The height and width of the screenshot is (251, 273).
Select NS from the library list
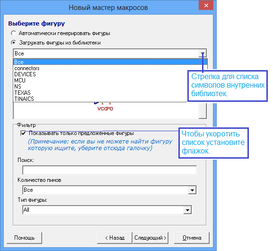pyautogui.click(x=110, y=87)
